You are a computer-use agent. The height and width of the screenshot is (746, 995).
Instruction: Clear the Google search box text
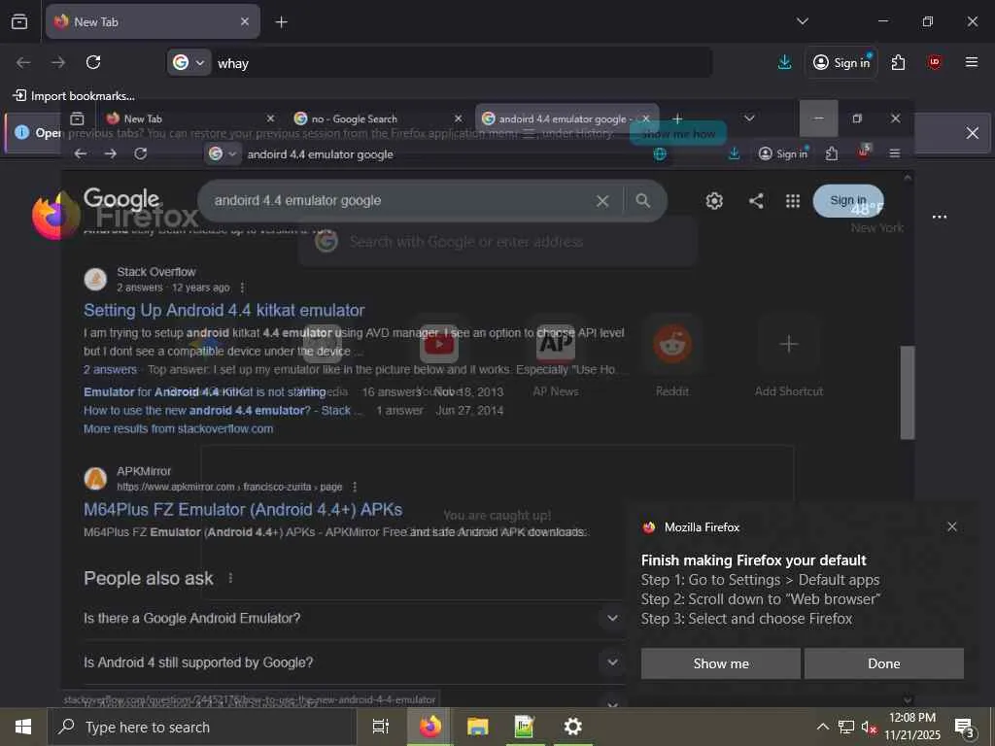602,201
